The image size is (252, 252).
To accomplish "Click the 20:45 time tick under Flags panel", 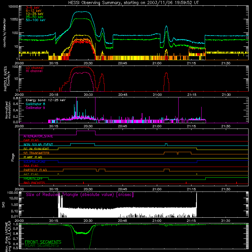I will (123, 189).
